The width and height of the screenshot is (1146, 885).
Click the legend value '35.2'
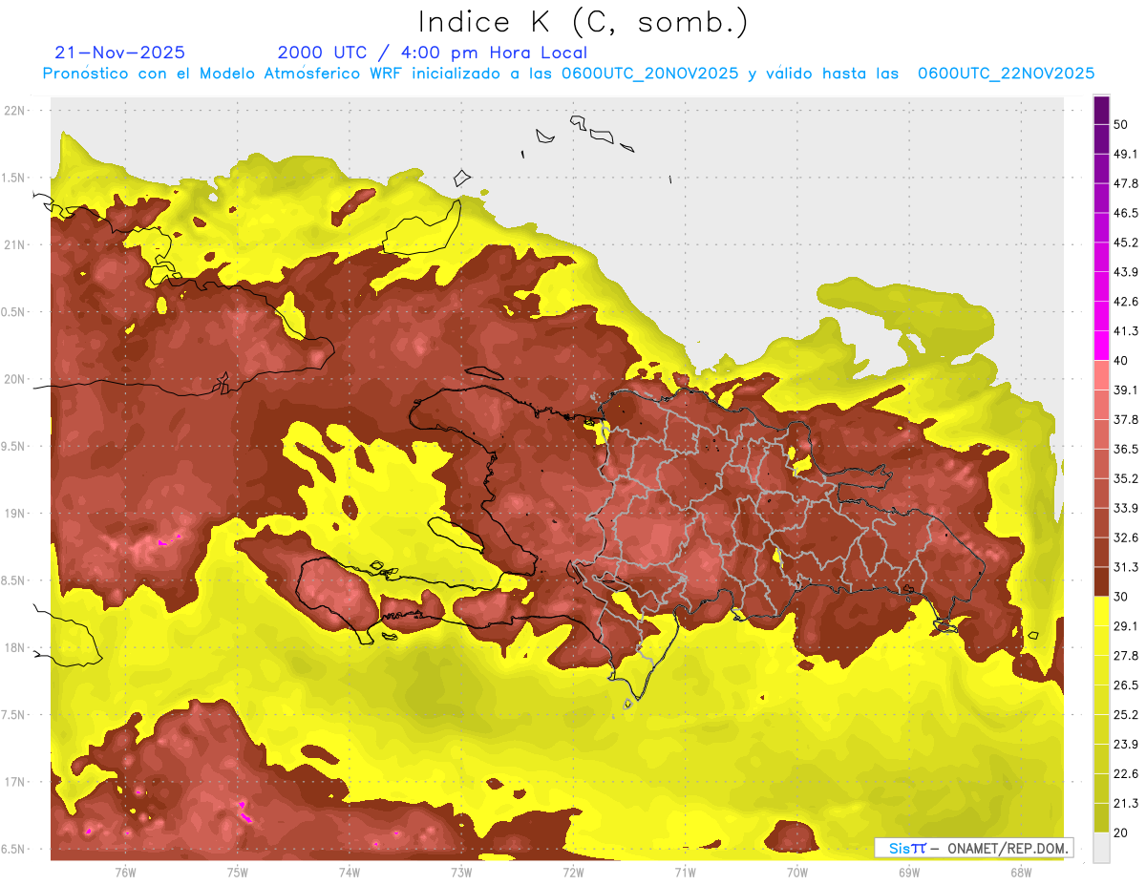[x=1125, y=478]
